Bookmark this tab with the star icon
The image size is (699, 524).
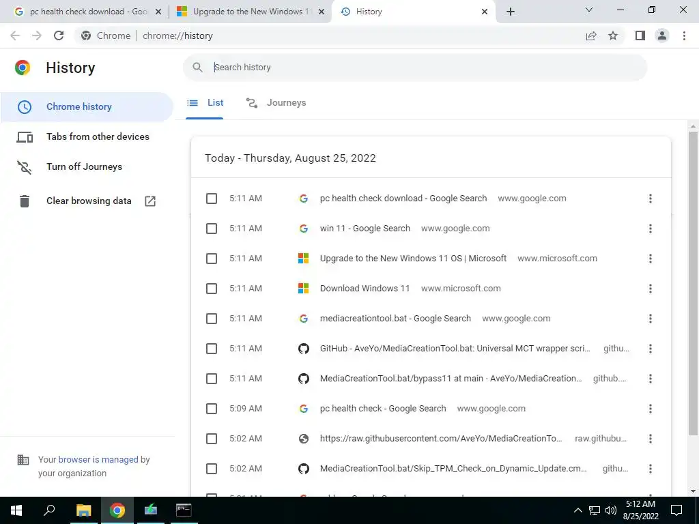coord(613,35)
